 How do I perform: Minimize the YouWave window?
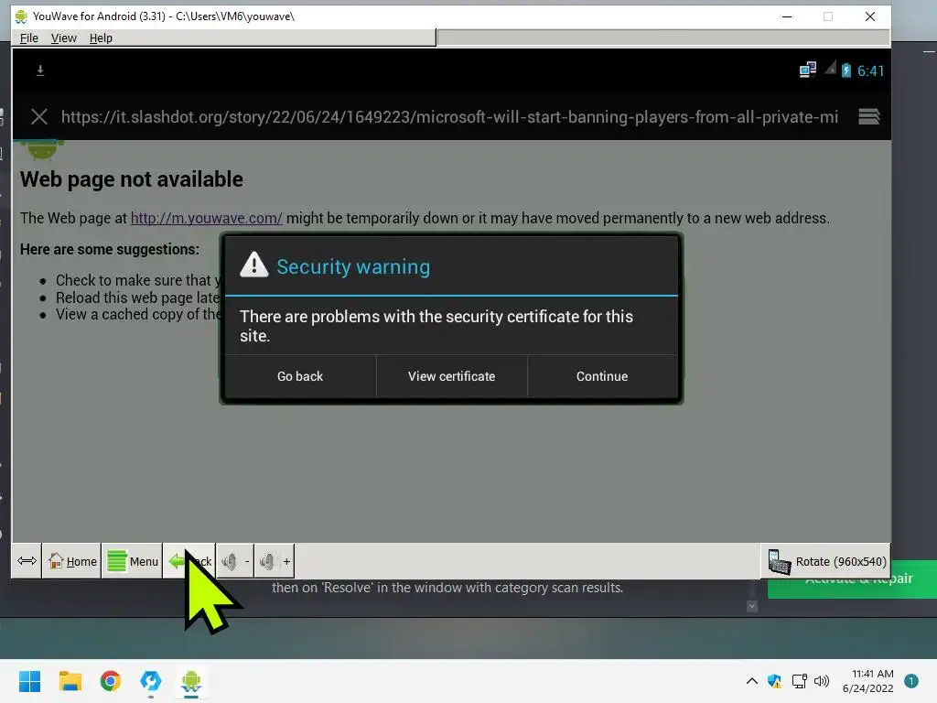(787, 16)
